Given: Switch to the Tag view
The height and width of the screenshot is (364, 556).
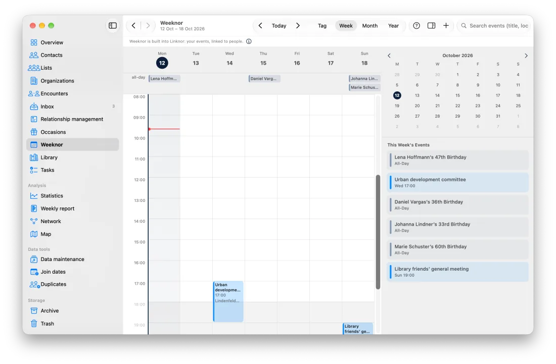Looking at the screenshot, I should [322, 26].
